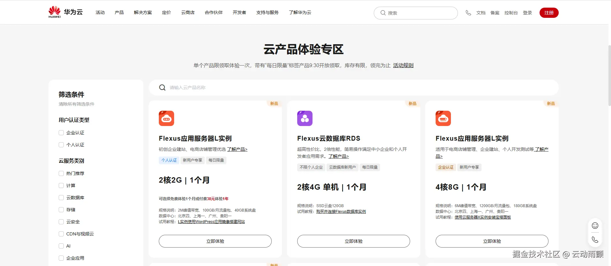Click the magnifier icon in the product search bar
The width and height of the screenshot is (611, 266).
point(162,87)
